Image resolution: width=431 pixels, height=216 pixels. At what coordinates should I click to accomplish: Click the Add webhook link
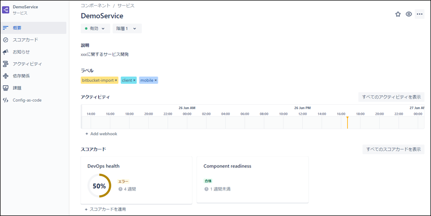101,134
